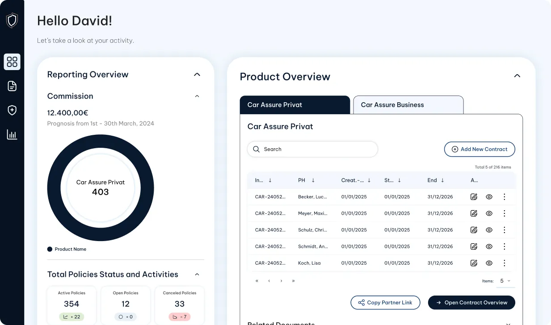551x325 pixels.
Task: Collapse the Commission section
Action: pyautogui.click(x=197, y=96)
